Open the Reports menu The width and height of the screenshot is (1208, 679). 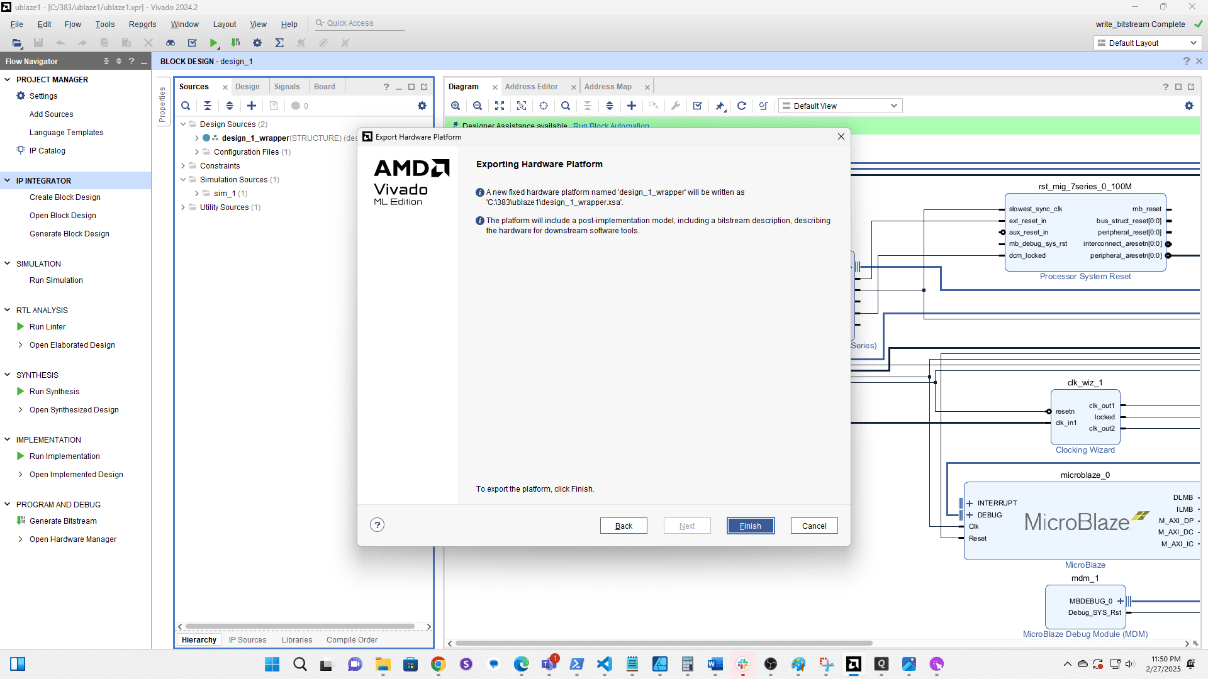pos(142,25)
